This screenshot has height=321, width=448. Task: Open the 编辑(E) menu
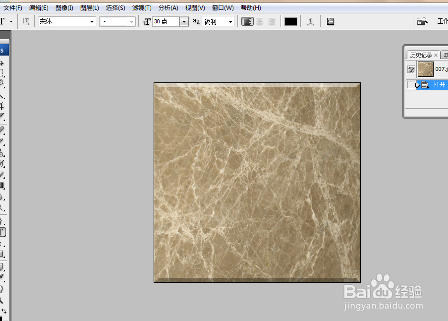click(39, 8)
